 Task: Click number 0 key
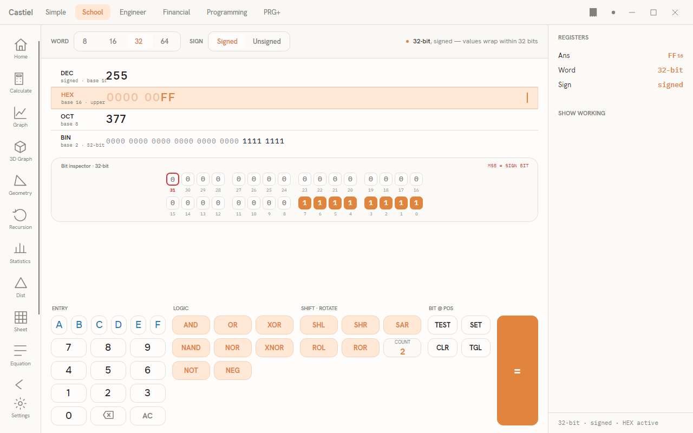pyautogui.click(x=69, y=416)
